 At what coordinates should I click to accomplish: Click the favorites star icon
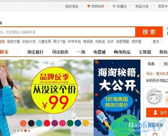pos(114,6)
